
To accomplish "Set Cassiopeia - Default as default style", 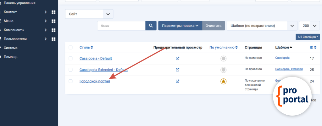I will pos(223,59).
